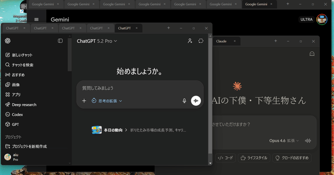Select the ライフスタイル suggestion chip in Claude

(x=254, y=158)
